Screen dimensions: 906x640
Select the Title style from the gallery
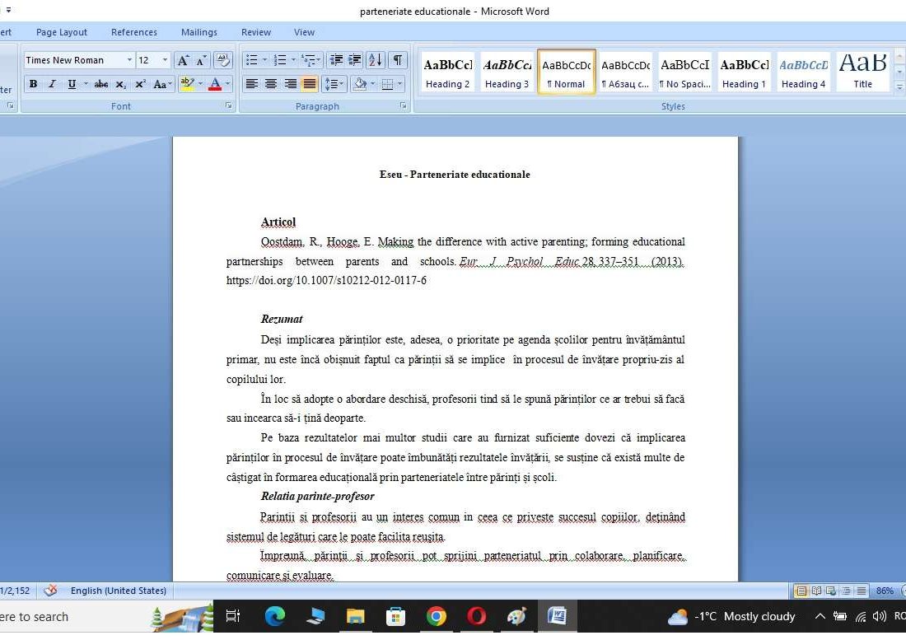tap(862, 72)
